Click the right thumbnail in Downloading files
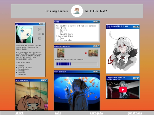 (93, 53)
